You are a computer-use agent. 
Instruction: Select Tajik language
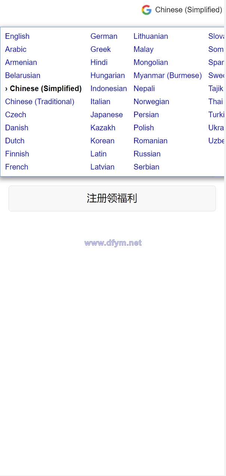216,88
